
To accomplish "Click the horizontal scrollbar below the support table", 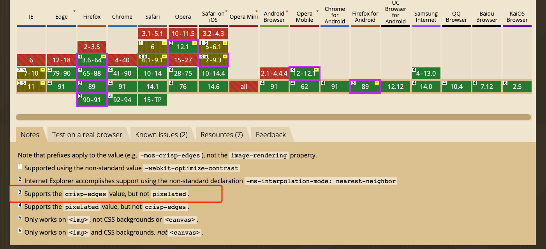I will click(x=273, y=117).
